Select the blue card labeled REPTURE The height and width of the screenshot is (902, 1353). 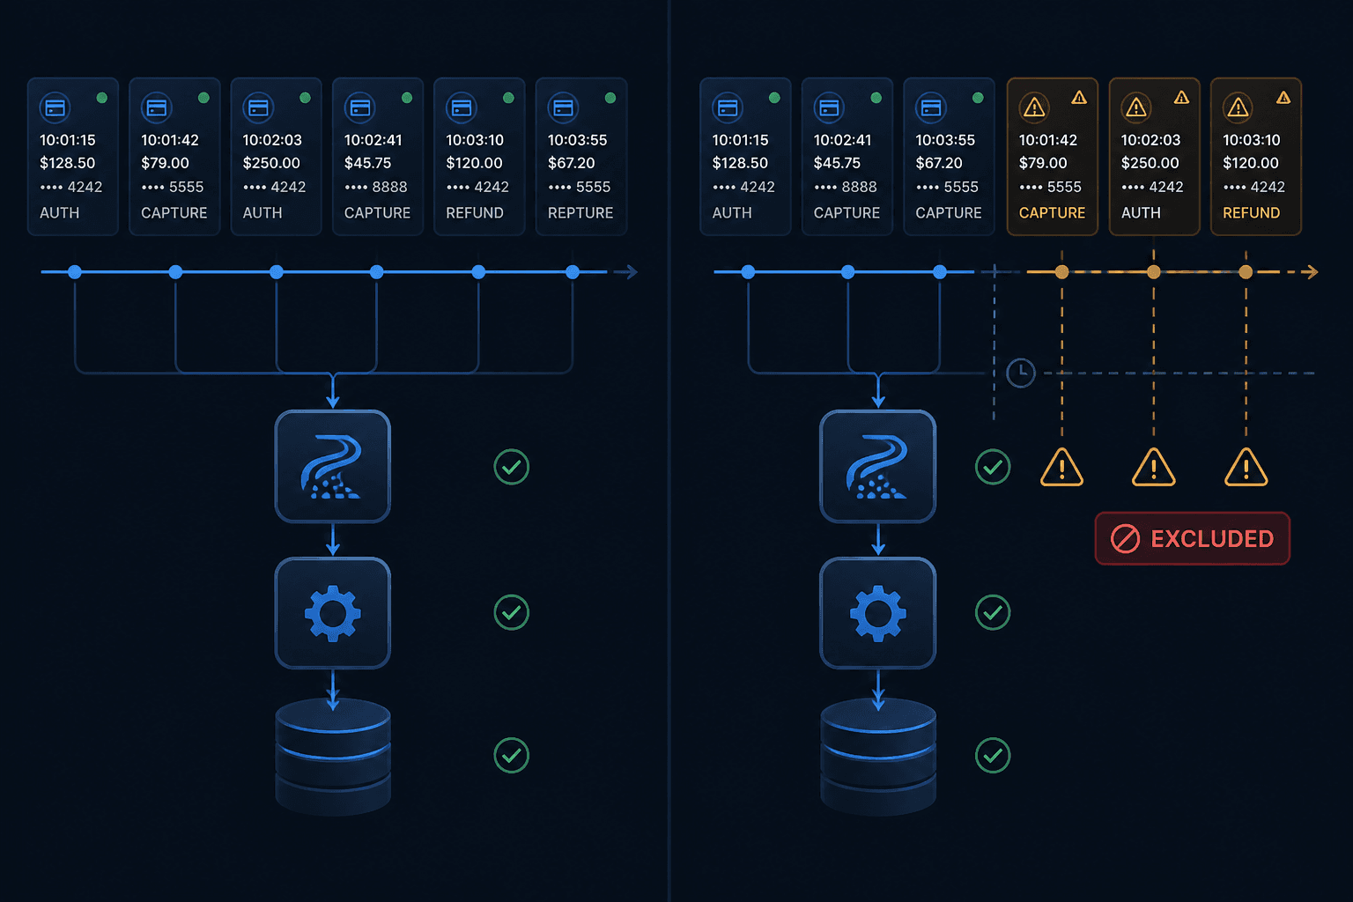point(581,157)
